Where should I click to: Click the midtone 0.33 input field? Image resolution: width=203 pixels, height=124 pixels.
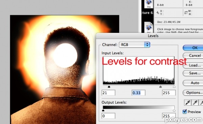(x=138, y=93)
